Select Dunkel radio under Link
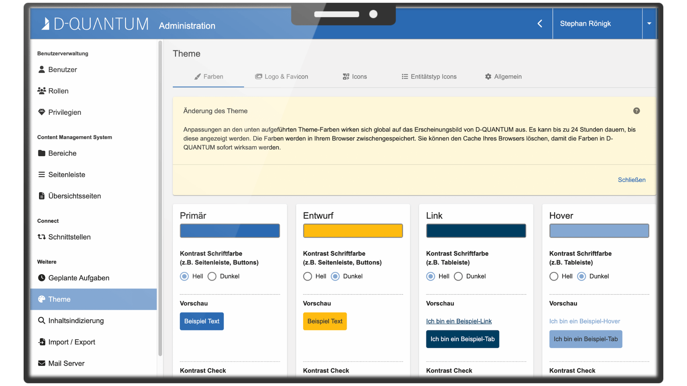Image resolution: width=687 pixels, height=386 pixels. pyautogui.click(x=458, y=276)
